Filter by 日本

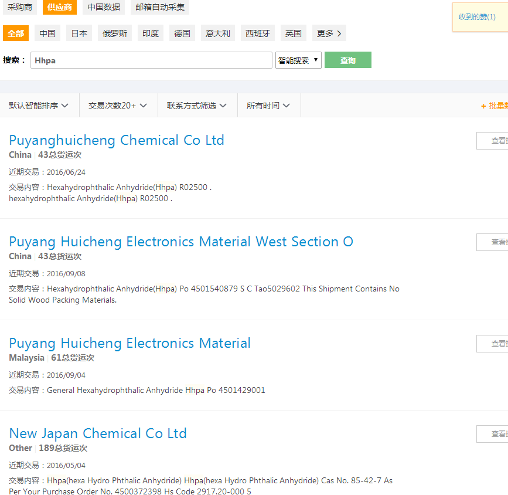[79, 33]
